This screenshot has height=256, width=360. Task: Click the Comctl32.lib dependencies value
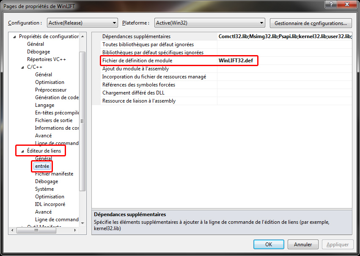pos(284,36)
